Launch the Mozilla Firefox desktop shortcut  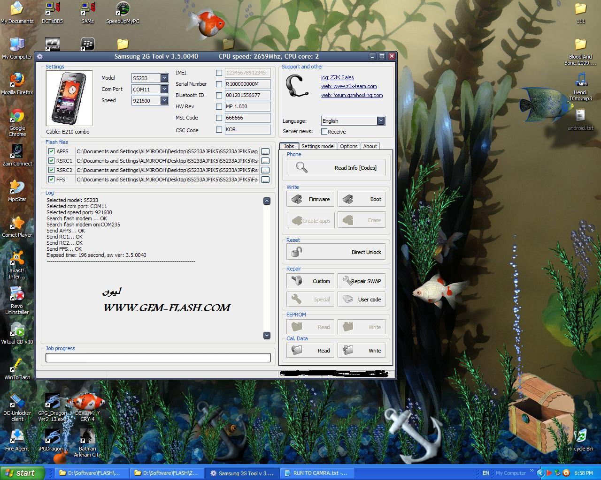tap(17, 84)
